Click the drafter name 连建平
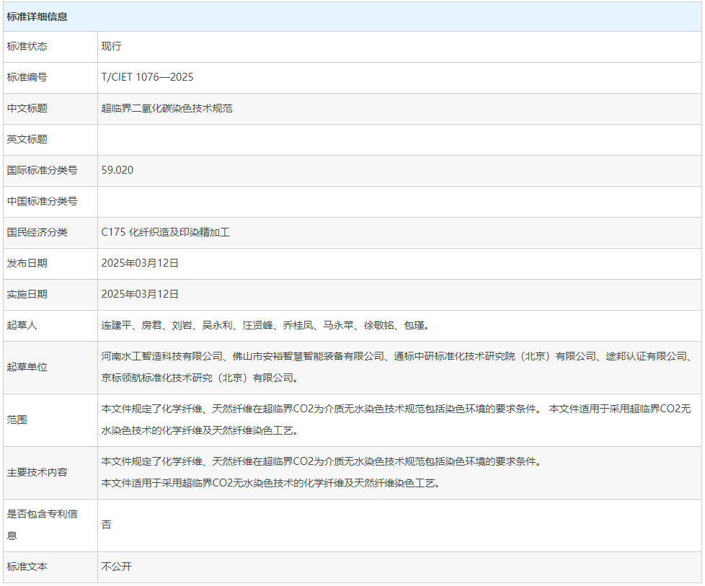This screenshot has height=586, width=705. [116, 325]
